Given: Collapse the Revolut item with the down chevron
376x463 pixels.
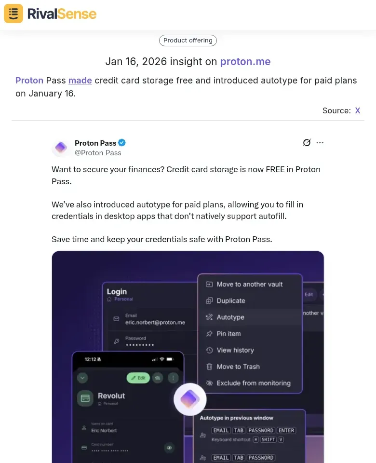Looking at the screenshot, I should pos(82,378).
